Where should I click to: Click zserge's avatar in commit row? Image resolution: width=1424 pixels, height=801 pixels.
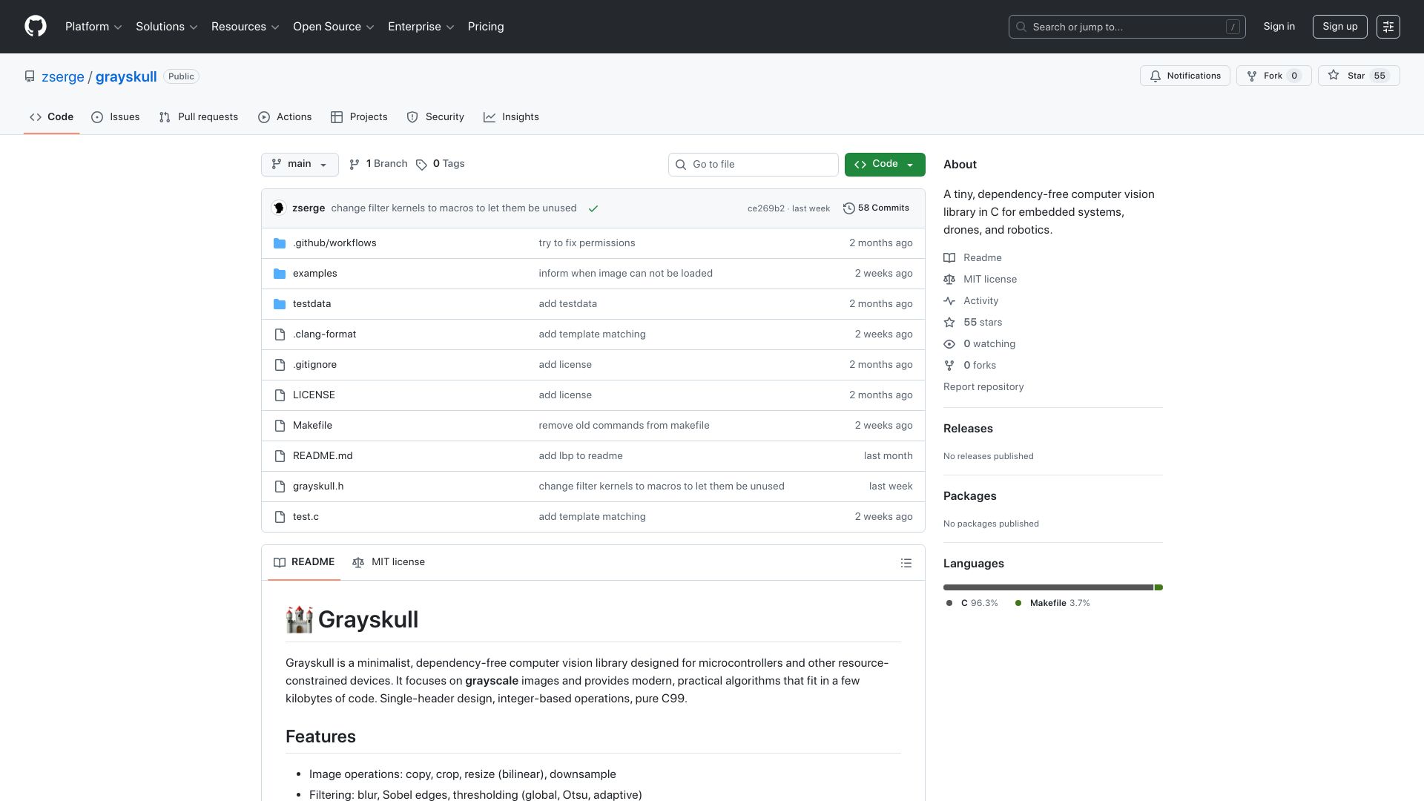pos(279,208)
